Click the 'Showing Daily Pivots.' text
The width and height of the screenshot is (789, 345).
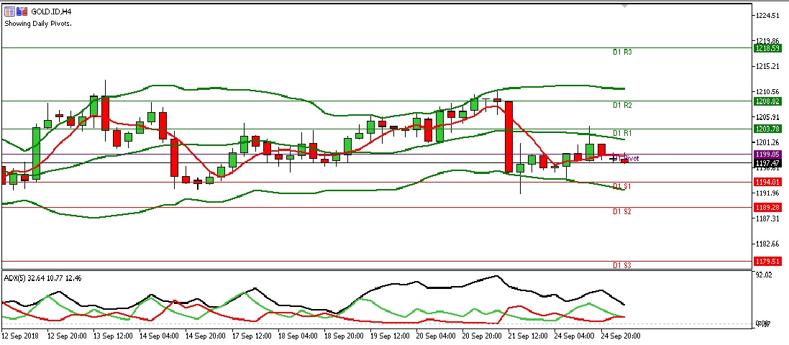(x=42, y=23)
